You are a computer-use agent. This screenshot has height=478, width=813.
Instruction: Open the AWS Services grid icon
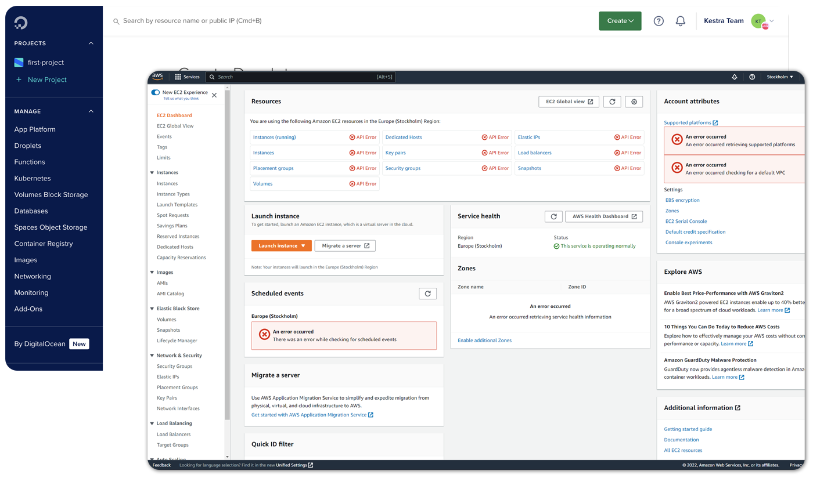[x=178, y=77]
